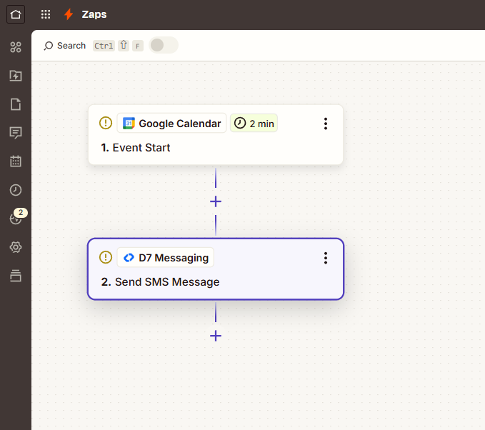Open the apps grid menu

pos(46,14)
